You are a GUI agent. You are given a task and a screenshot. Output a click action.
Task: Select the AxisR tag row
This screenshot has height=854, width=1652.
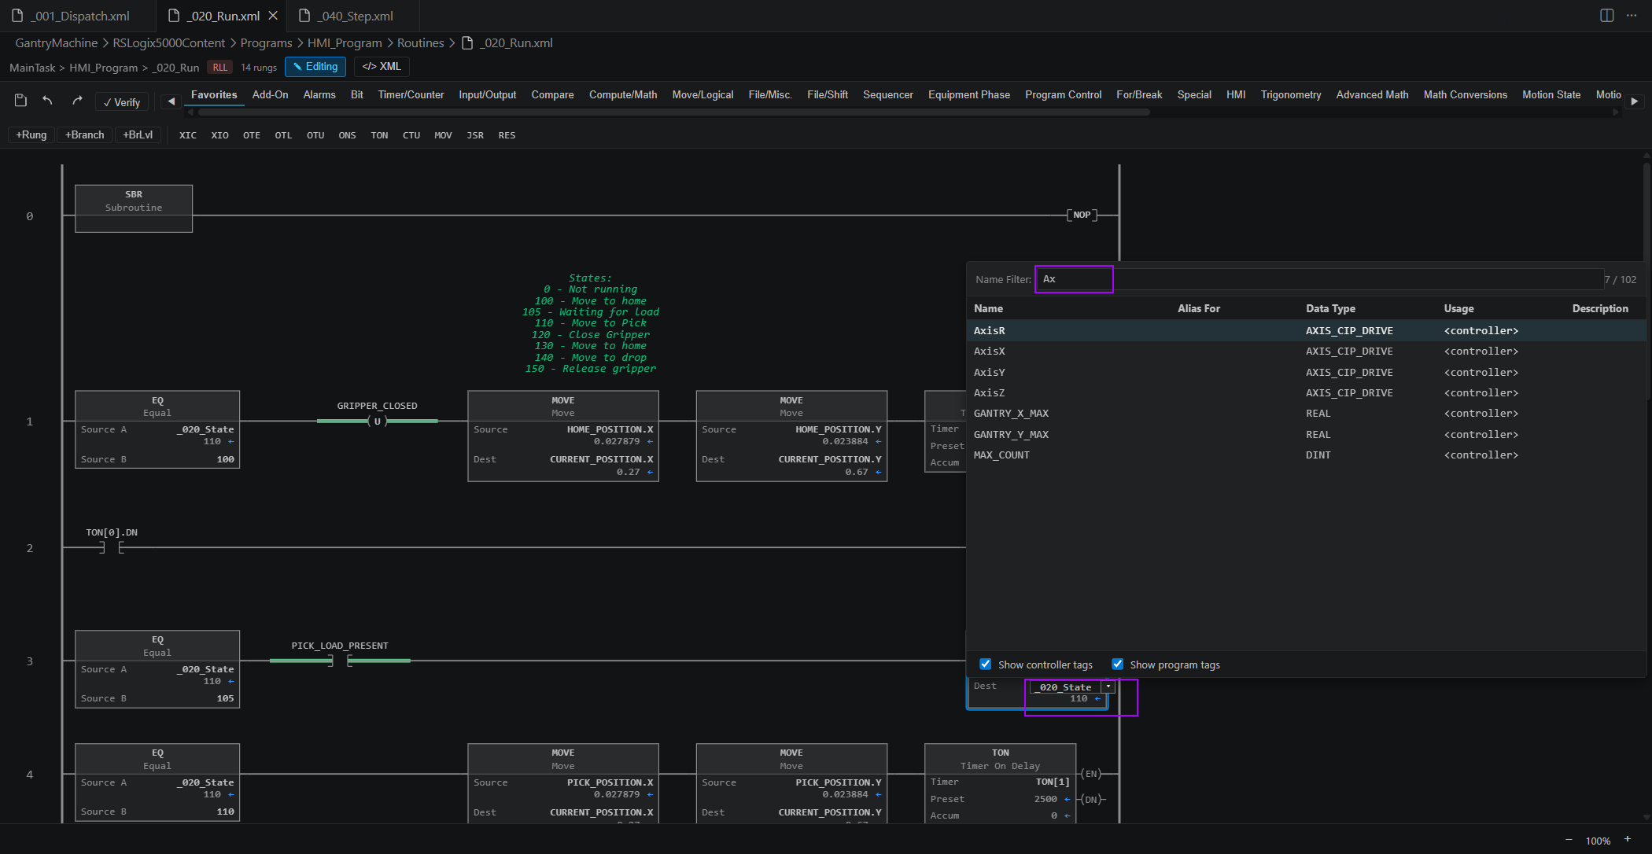point(1306,331)
